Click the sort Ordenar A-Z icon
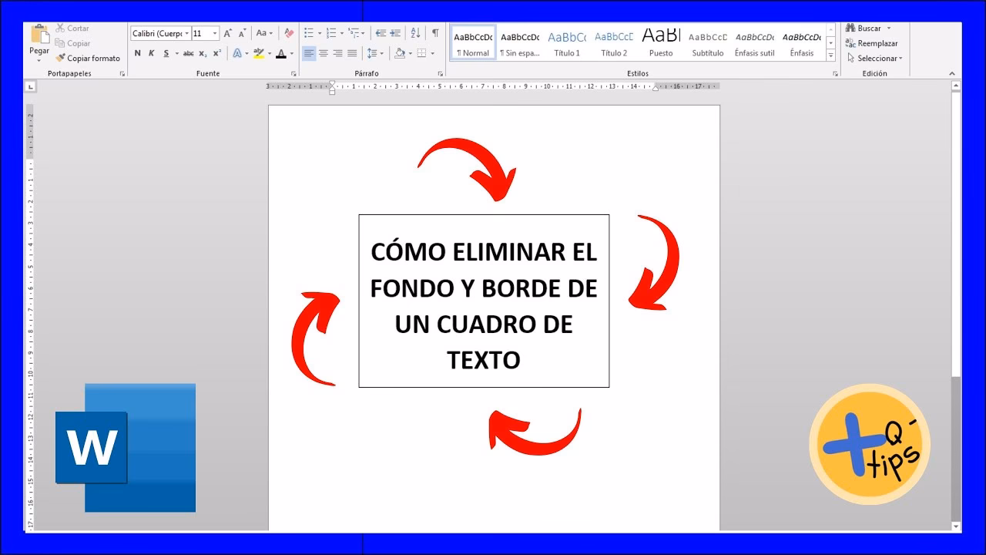Screen dimensions: 986x555 tap(415, 33)
